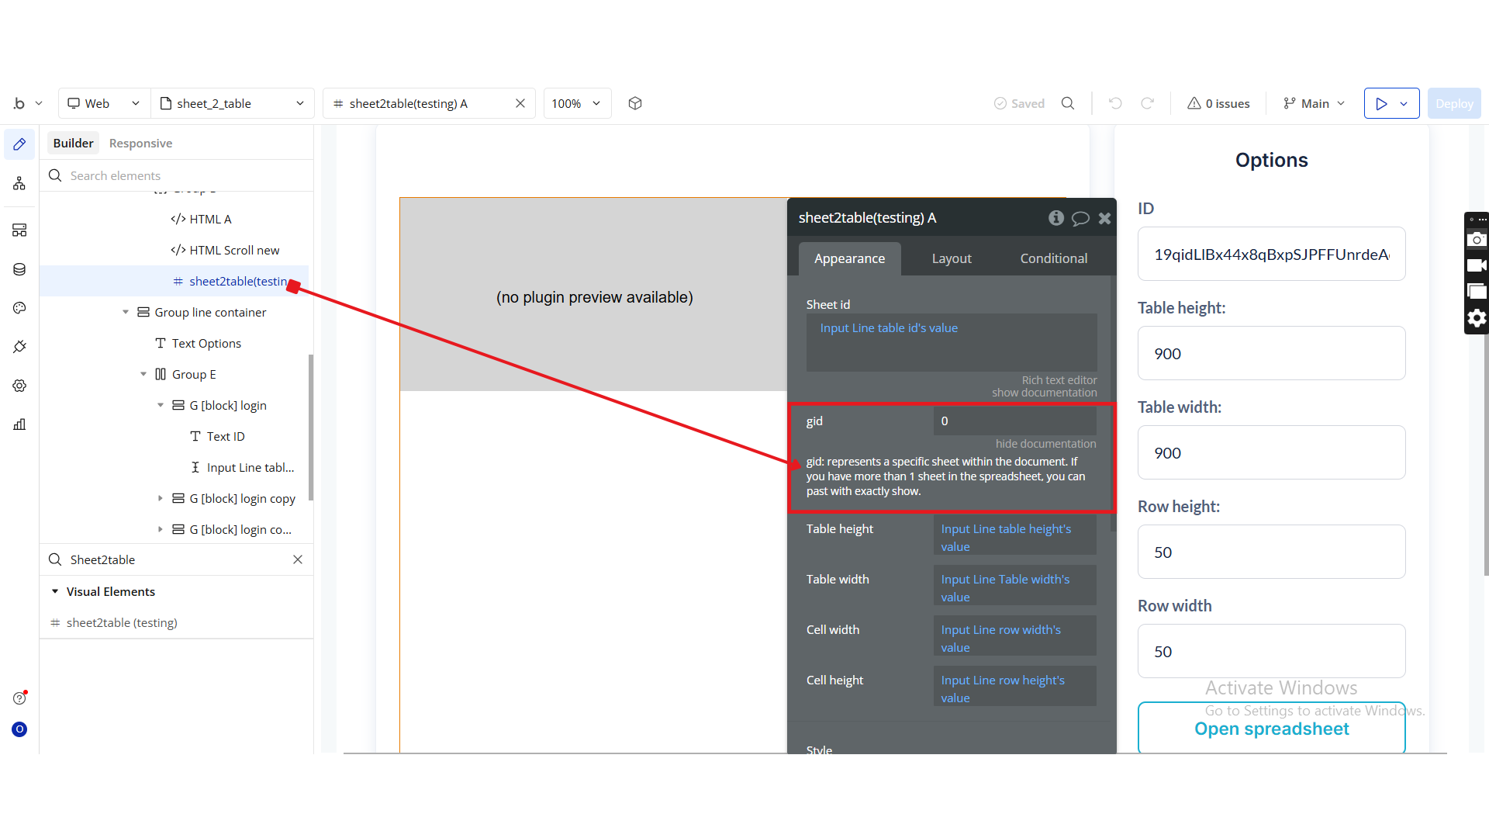The width and height of the screenshot is (1489, 838).
Task: Open the Design pencil tab in sidebar
Action: [19, 144]
